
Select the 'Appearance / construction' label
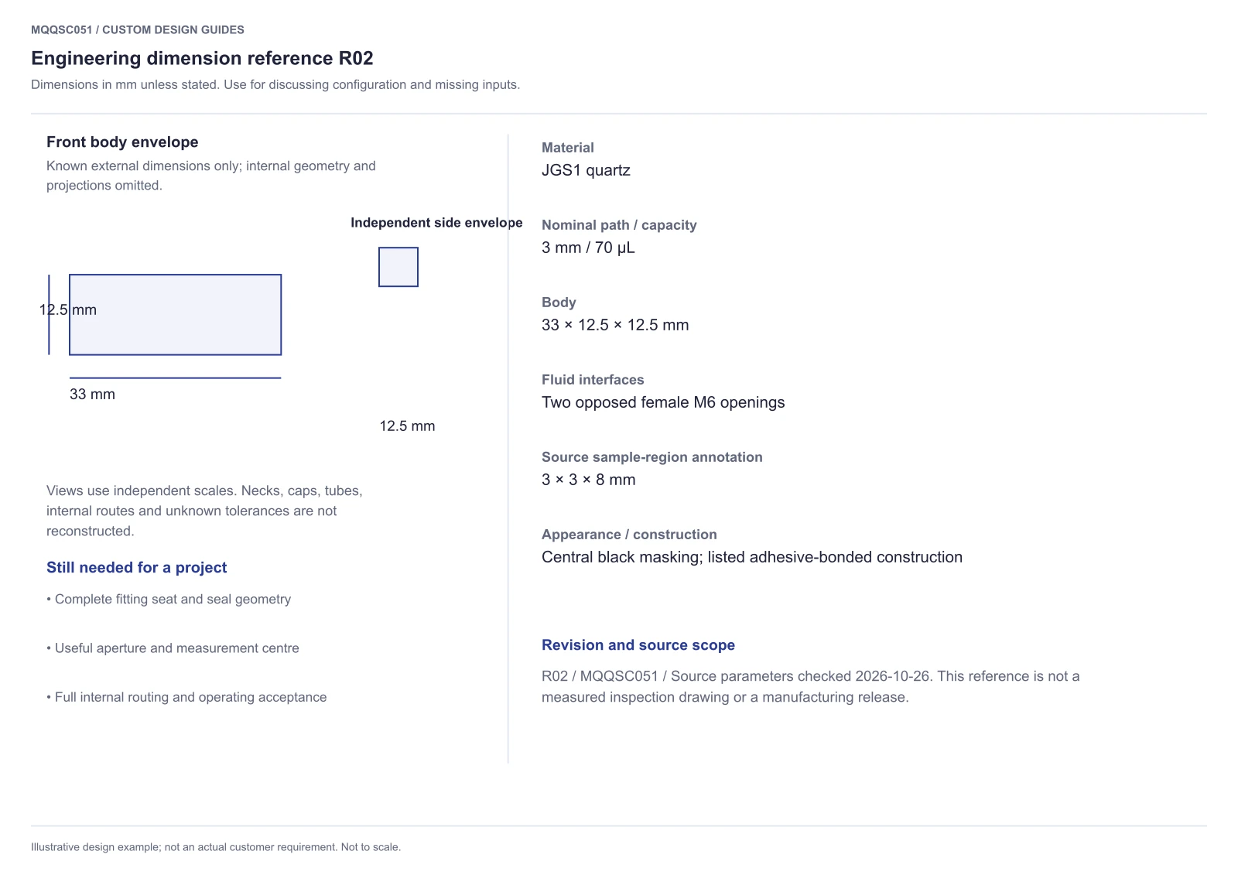629,535
